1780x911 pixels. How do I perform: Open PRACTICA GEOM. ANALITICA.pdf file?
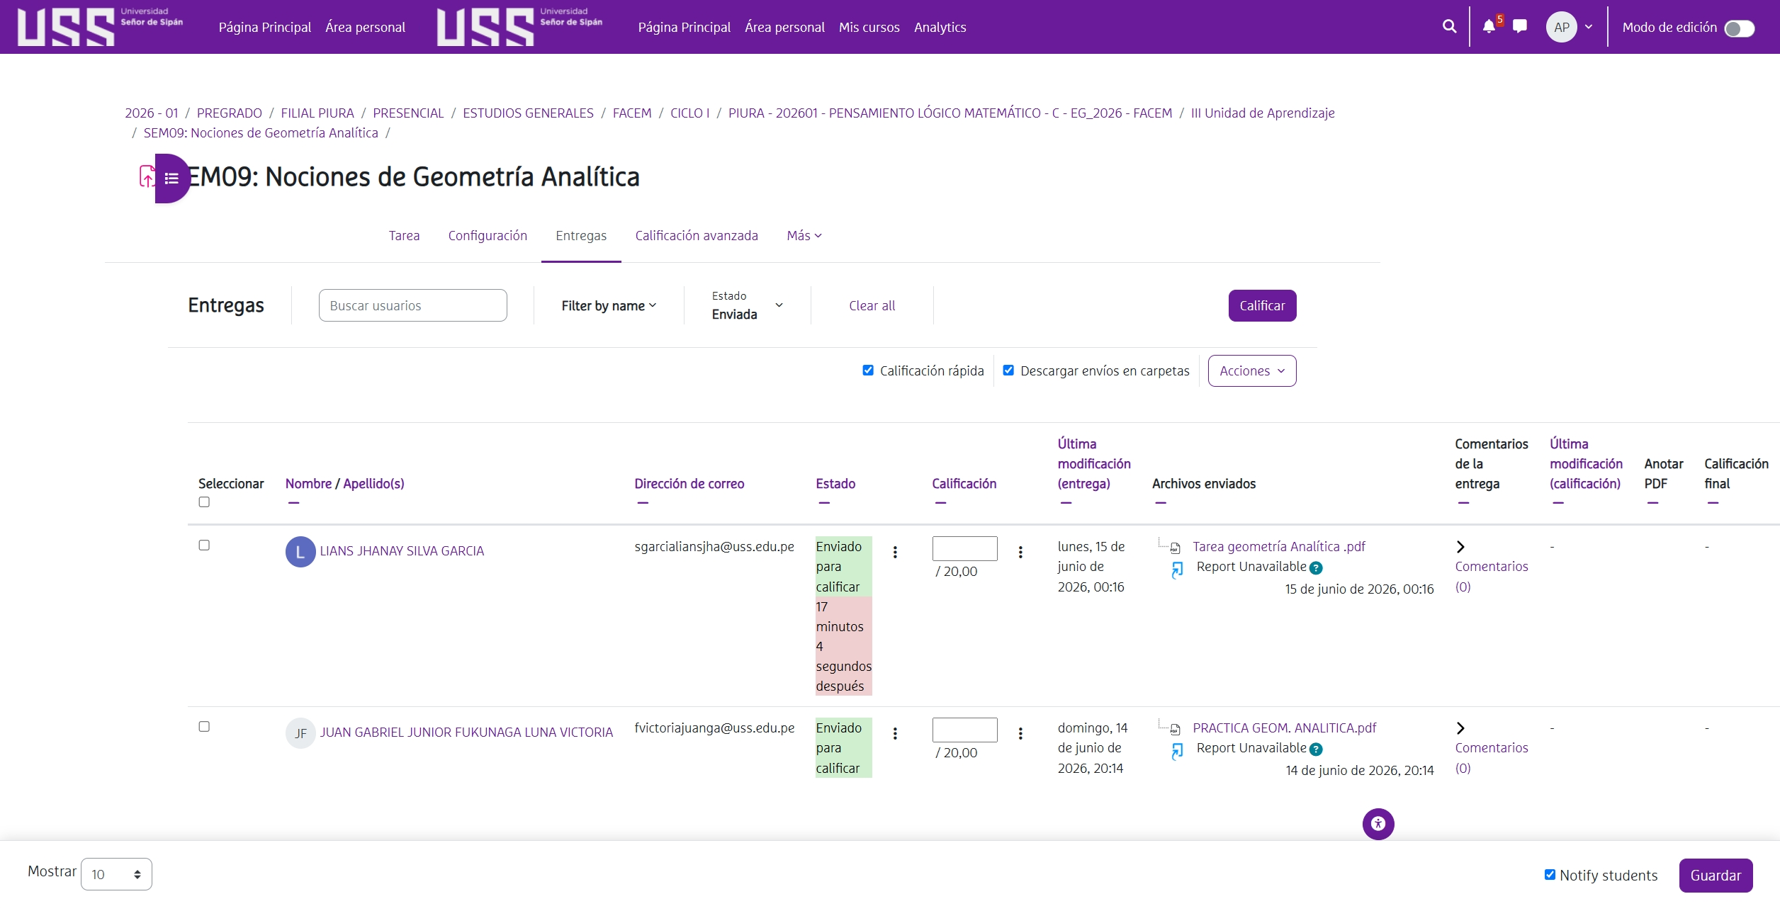click(1284, 728)
